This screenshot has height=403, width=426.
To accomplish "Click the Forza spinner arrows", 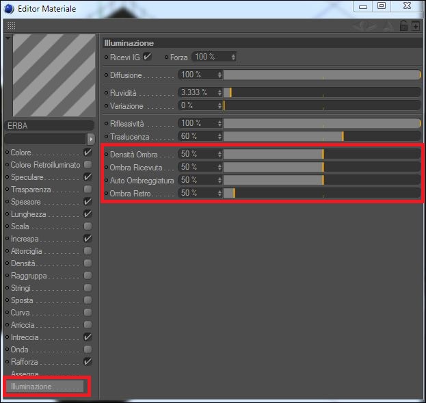I will 233,57.
